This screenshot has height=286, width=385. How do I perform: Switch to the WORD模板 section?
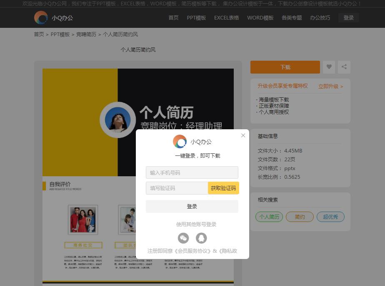[260, 18]
